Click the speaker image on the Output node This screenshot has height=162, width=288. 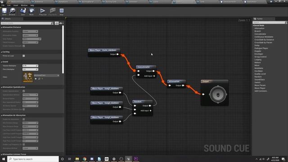[218, 94]
